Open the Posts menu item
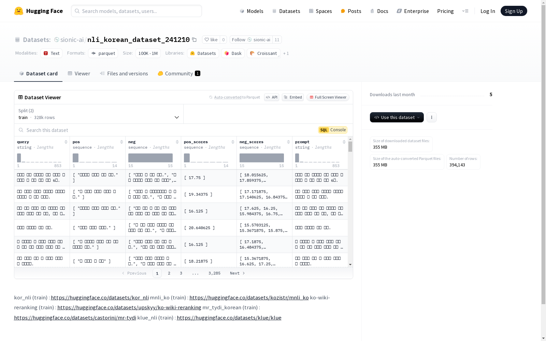Image resolution: width=546 pixels, height=341 pixels. tap(351, 11)
